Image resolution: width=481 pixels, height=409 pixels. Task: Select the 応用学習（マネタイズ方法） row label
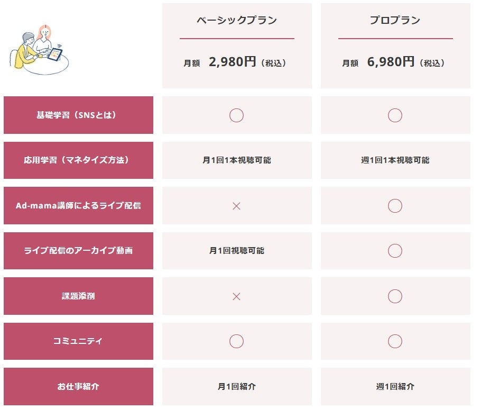pyautogui.click(x=78, y=160)
